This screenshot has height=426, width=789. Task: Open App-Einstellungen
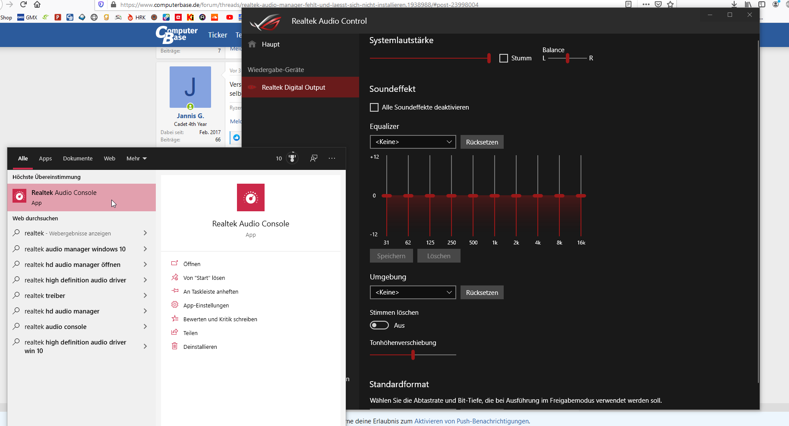pyautogui.click(x=206, y=305)
